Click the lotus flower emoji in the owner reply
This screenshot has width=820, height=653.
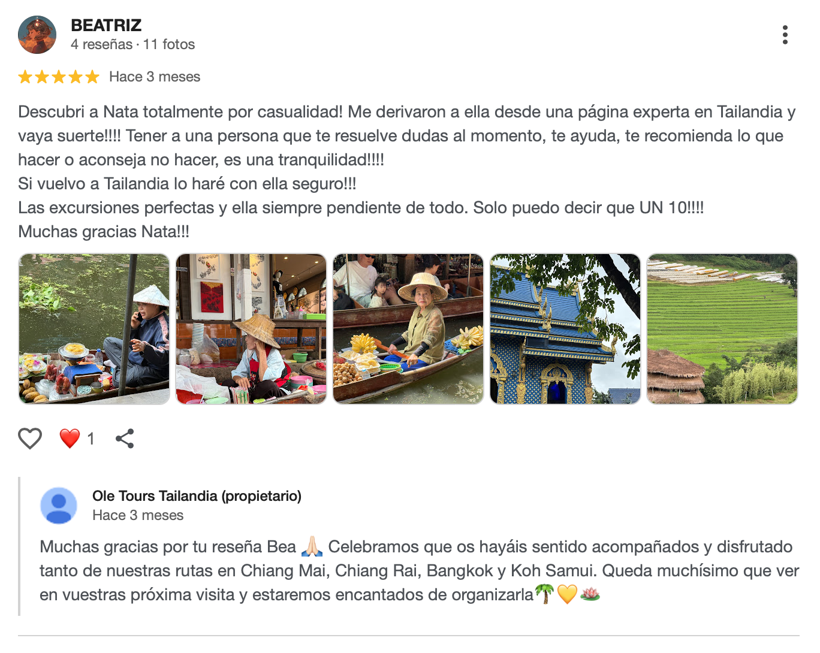[x=590, y=594]
